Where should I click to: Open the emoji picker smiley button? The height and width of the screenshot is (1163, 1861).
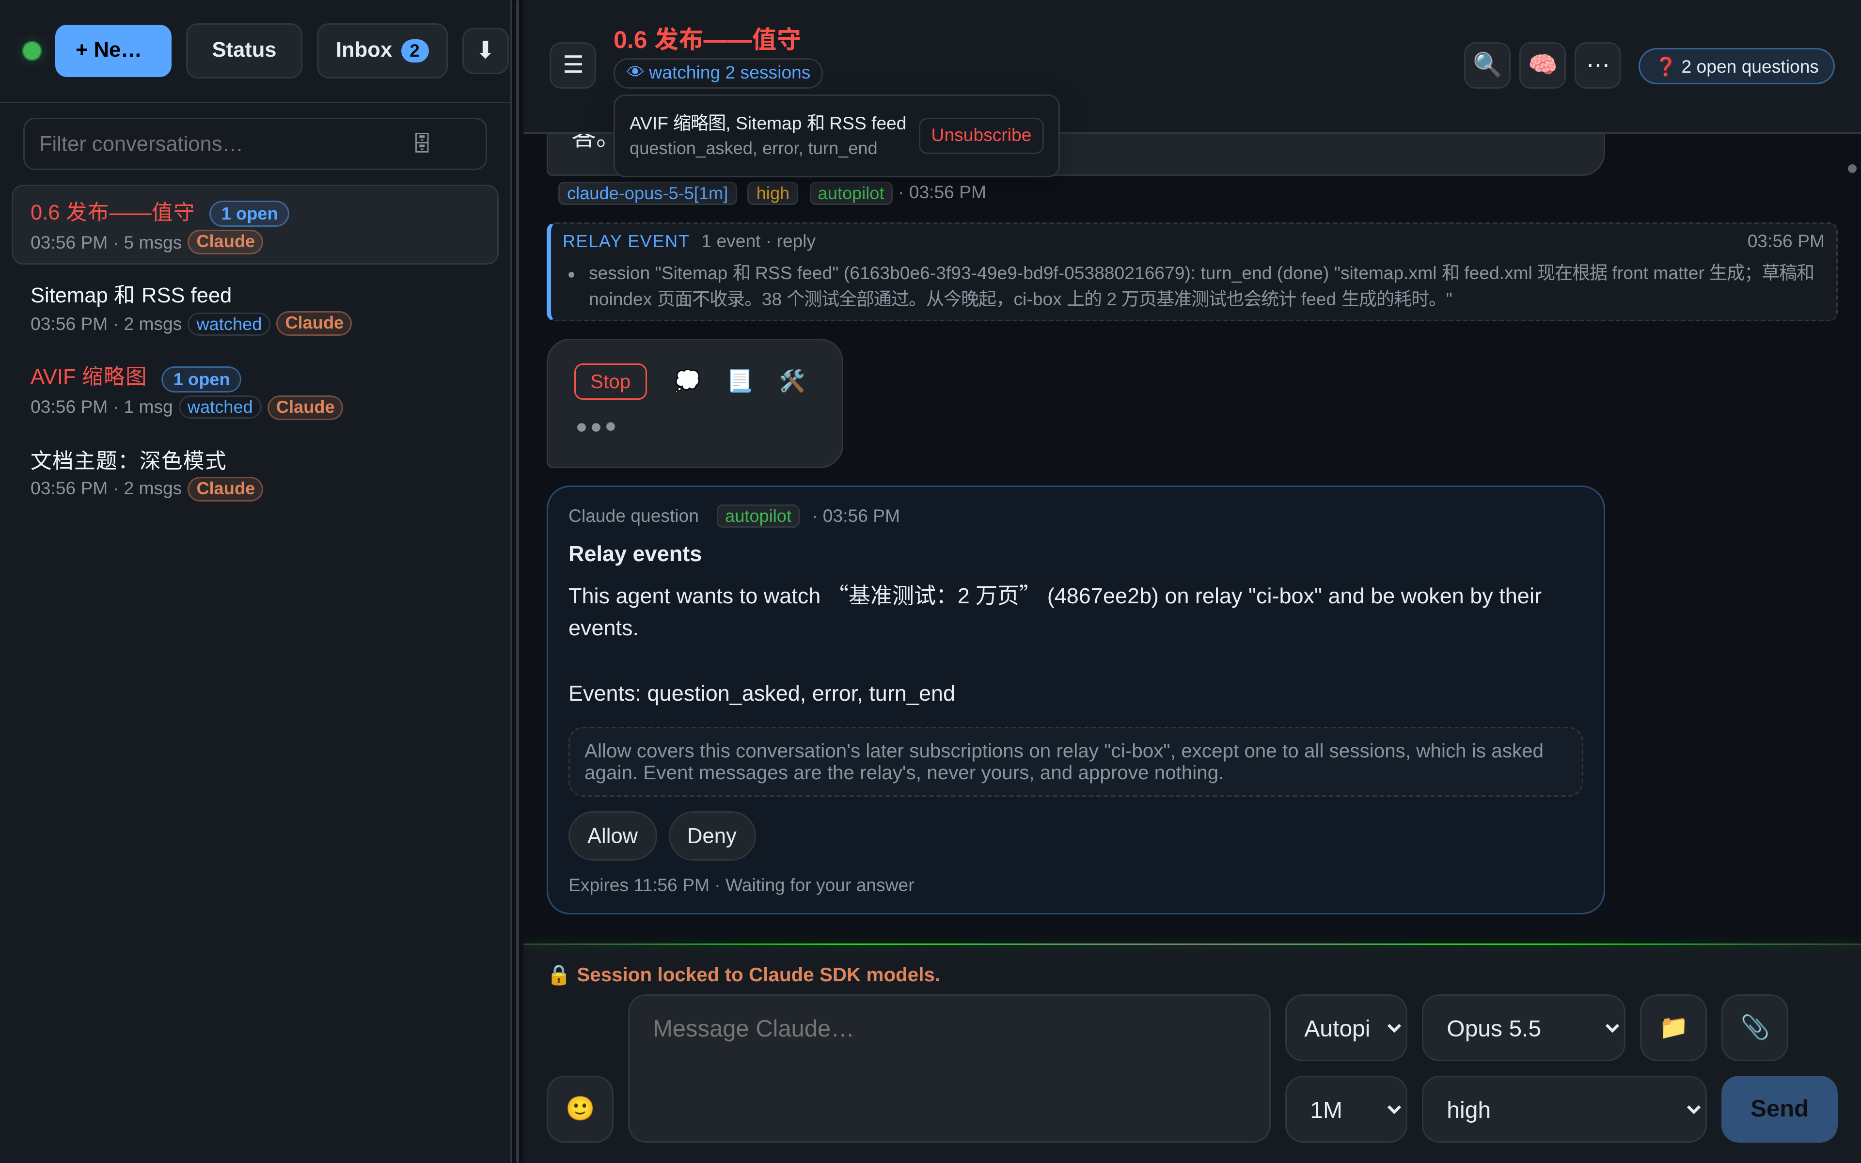[x=580, y=1108]
